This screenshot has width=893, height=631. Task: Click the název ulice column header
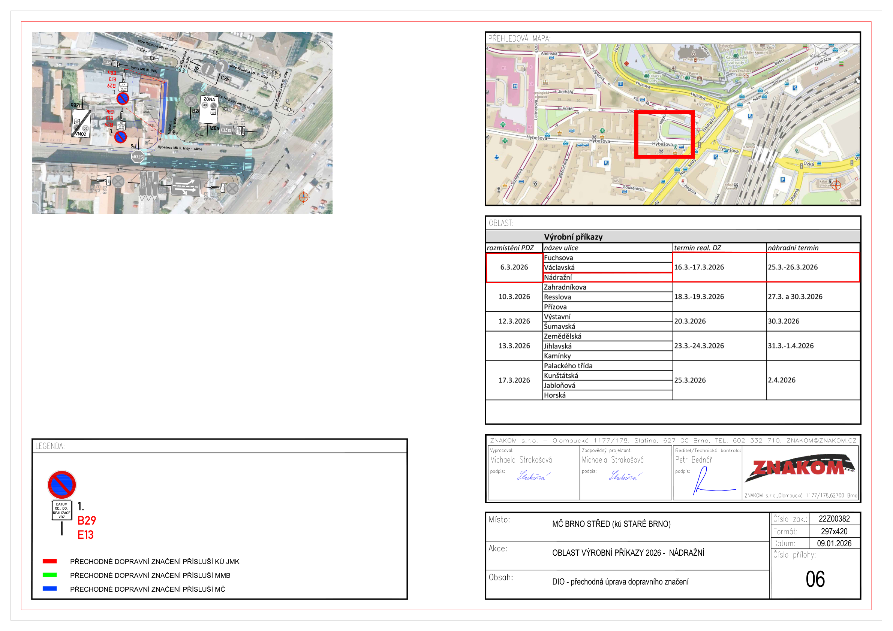click(608, 248)
